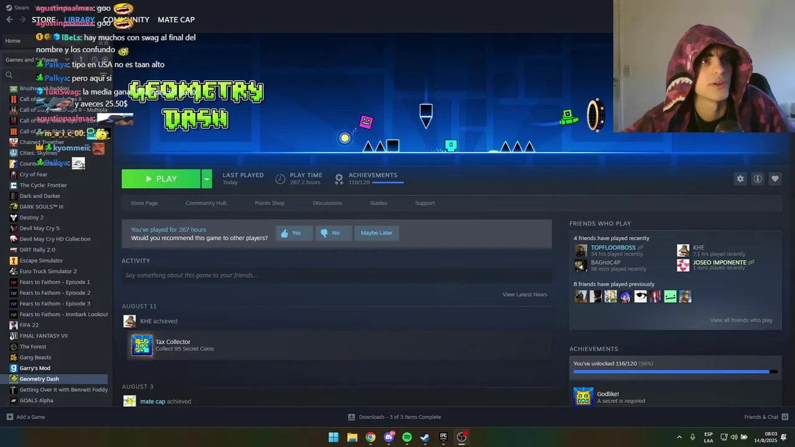Select DARK SOULS III in library
795x447 pixels.
(x=41, y=207)
